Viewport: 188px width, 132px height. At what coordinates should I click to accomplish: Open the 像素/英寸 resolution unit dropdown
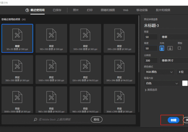point(174,60)
